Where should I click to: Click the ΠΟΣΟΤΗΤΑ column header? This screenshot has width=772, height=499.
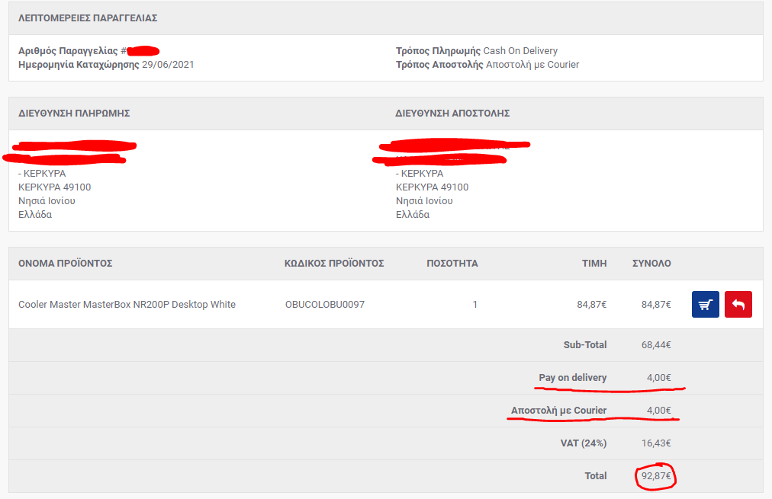coord(452,263)
